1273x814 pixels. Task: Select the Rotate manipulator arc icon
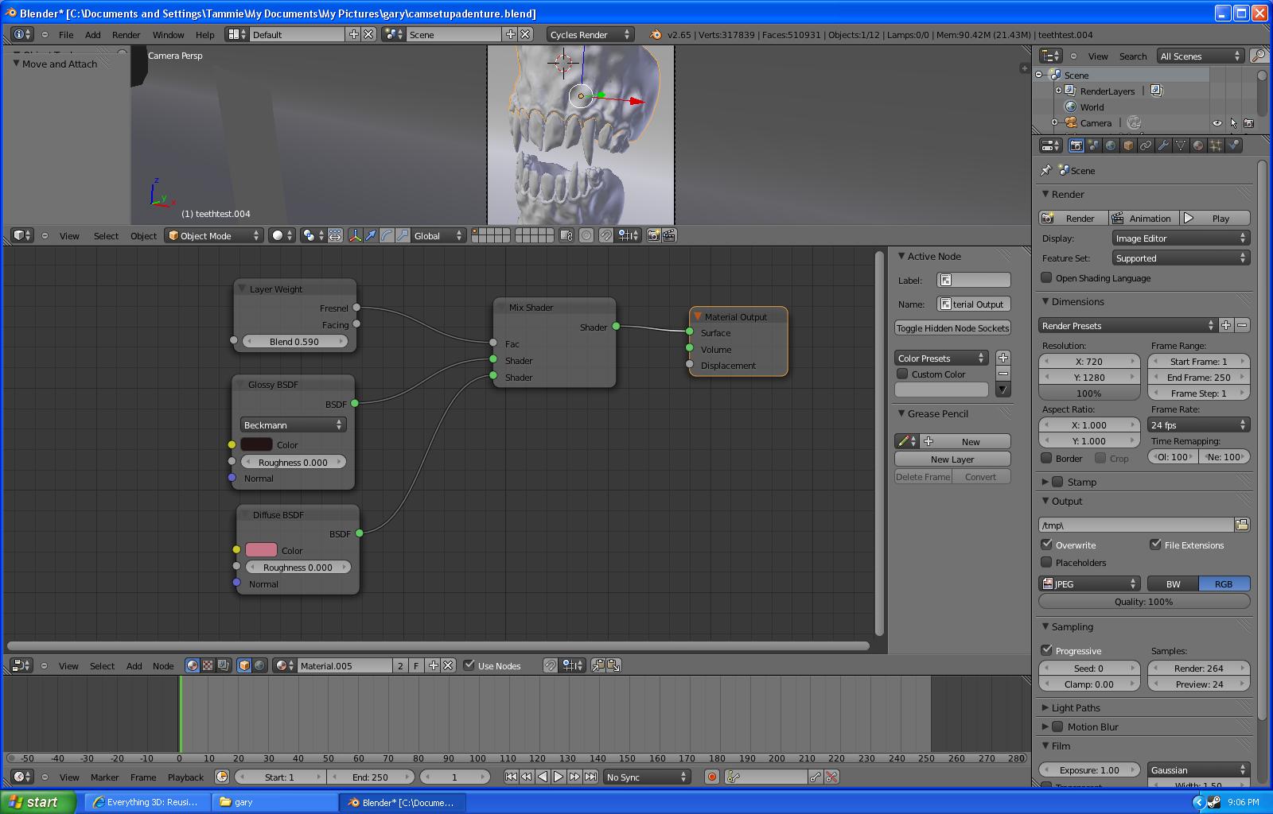387,235
